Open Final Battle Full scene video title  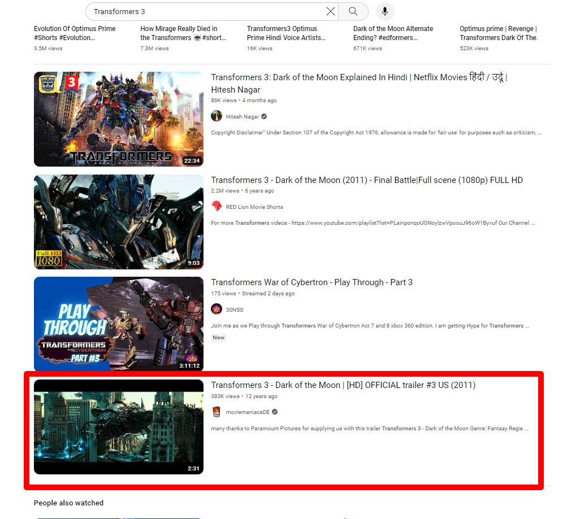366,180
